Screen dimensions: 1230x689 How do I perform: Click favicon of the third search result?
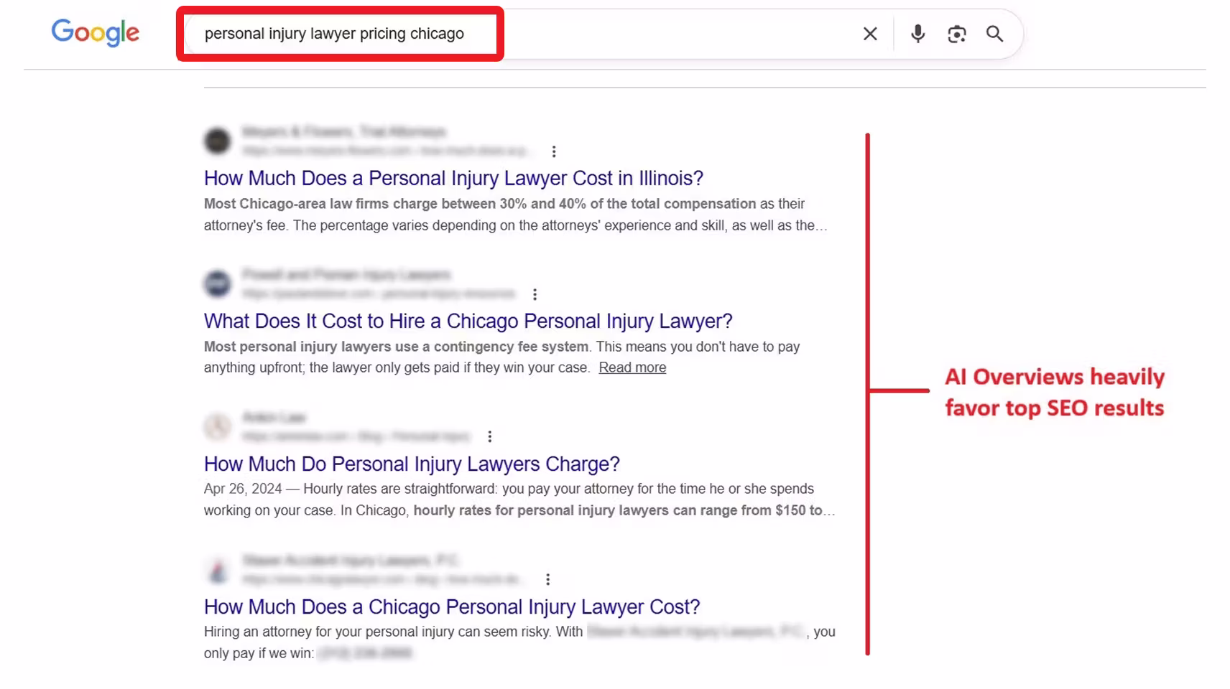217,426
